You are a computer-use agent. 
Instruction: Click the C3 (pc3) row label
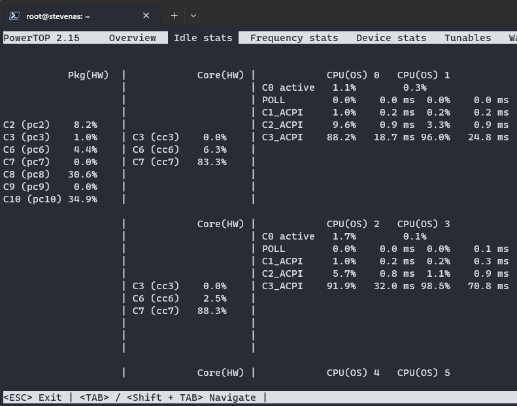point(26,137)
